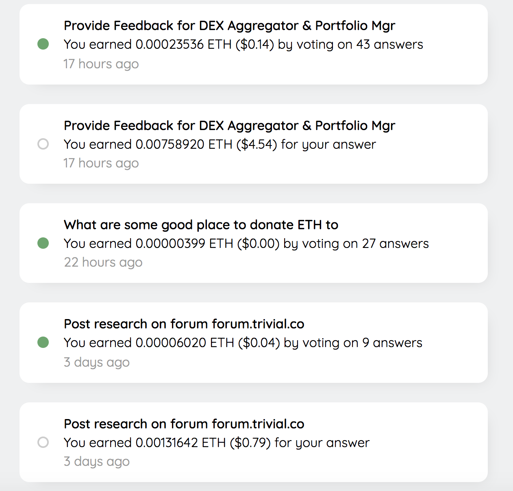Screen dimensions: 513x491
Task: Click the "You earned 0.00006020 ETH" line
Action: (243, 343)
